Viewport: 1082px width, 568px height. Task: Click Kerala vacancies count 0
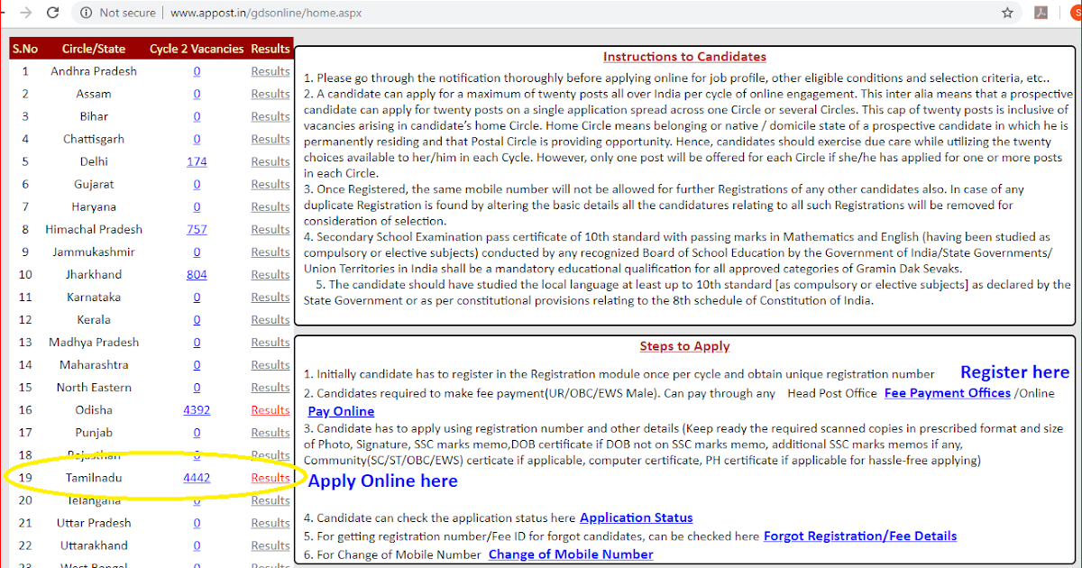click(x=197, y=319)
